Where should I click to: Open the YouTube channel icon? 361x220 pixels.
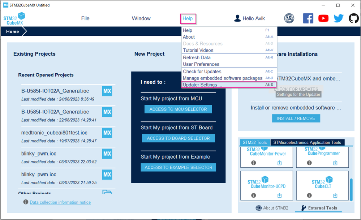323,18
